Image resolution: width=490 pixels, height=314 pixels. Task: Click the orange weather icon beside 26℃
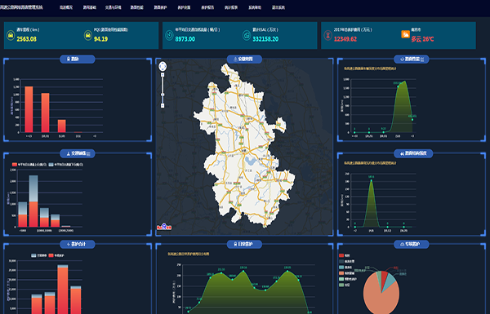[x=405, y=34]
